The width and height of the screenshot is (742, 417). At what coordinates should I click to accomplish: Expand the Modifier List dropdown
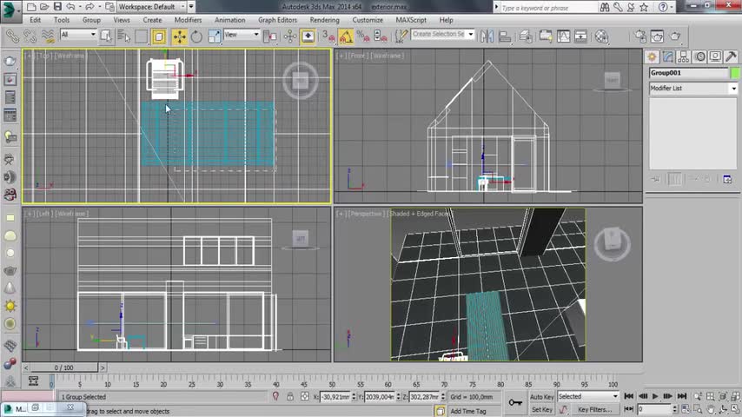click(x=733, y=89)
